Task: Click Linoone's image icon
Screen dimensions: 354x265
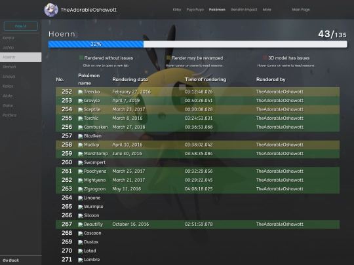Action: tap(81, 198)
